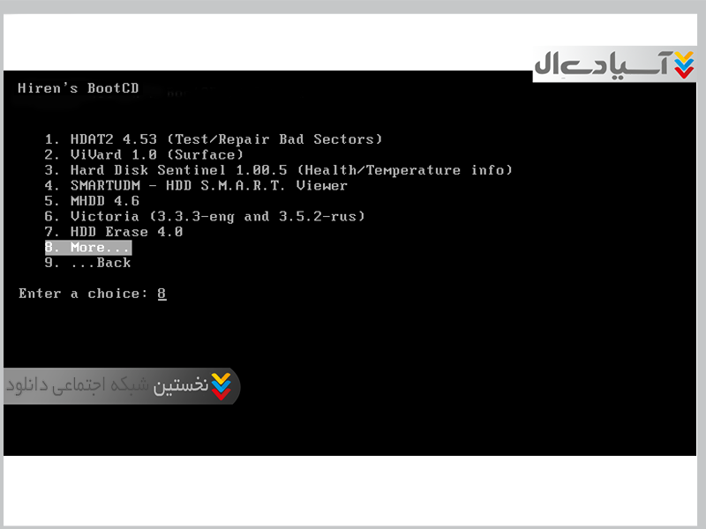
Task: Select the Victoria disk tool entry
Action: coord(205,216)
